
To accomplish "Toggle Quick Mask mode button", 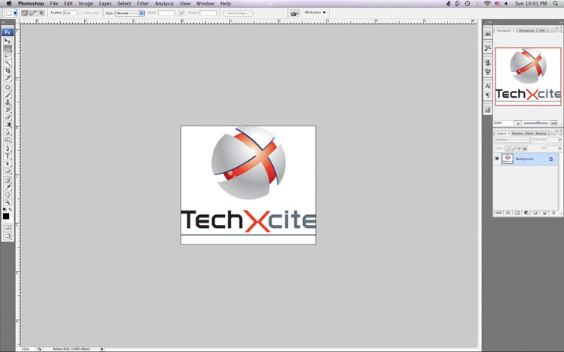I will [8, 227].
